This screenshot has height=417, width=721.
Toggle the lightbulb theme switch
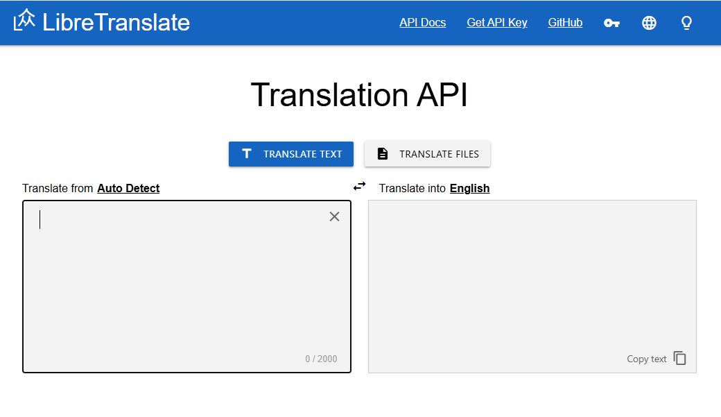(x=686, y=23)
